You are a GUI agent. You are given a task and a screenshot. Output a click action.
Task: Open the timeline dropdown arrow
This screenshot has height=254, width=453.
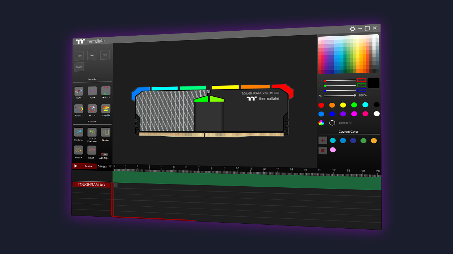coord(110,167)
